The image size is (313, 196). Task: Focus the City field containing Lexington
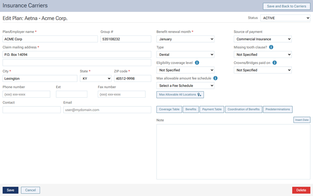[x=40, y=79]
